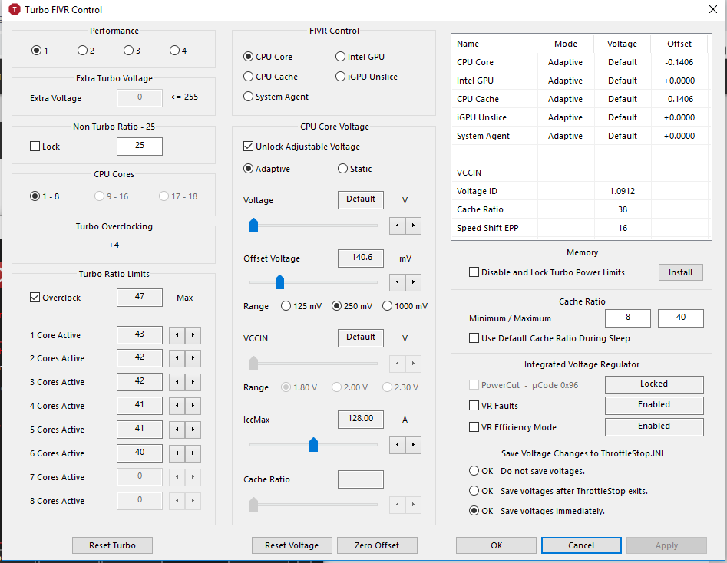
Task: Click the Name column header
Action: click(x=494, y=44)
